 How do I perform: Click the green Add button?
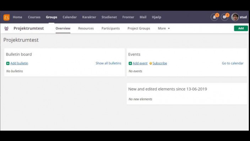tap(241, 28)
